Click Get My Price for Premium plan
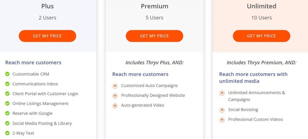 154,36
